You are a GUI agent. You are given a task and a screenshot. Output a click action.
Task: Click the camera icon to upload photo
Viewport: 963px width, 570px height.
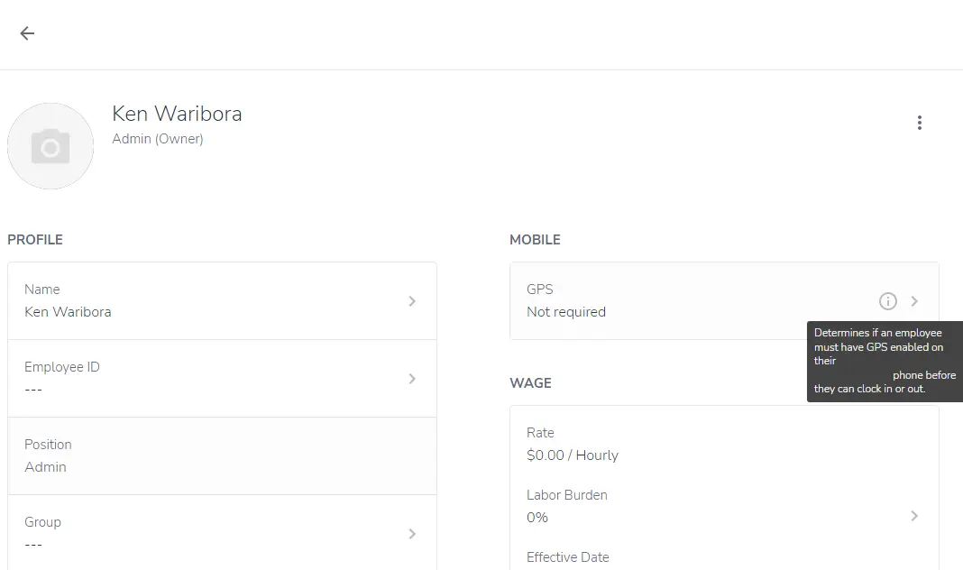[x=50, y=145]
